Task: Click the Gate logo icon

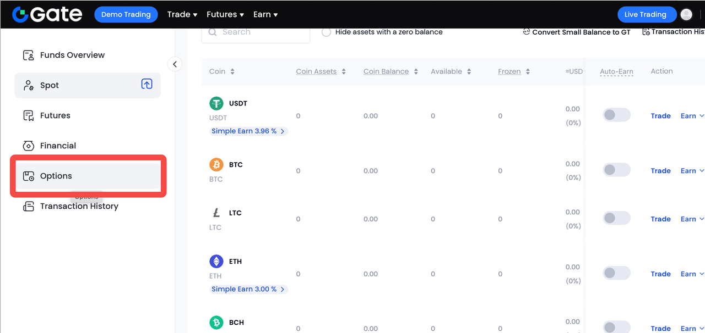Action: 21,14
